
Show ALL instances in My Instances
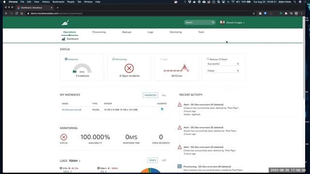point(164,95)
